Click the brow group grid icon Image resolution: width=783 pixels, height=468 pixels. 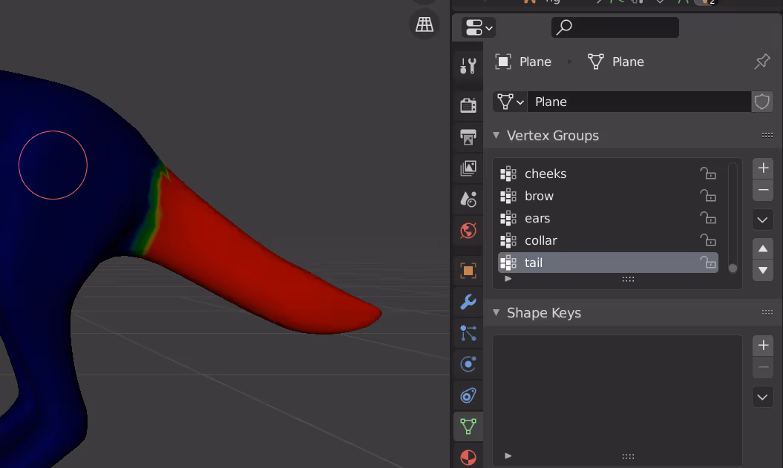point(508,196)
